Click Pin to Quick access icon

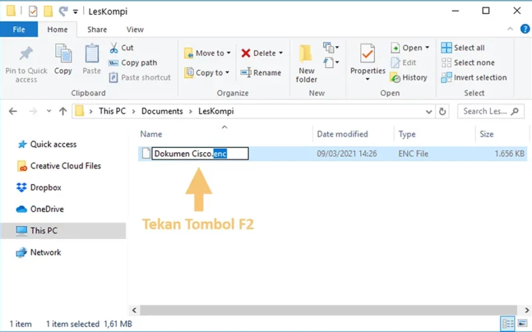pyautogui.click(x=26, y=54)
